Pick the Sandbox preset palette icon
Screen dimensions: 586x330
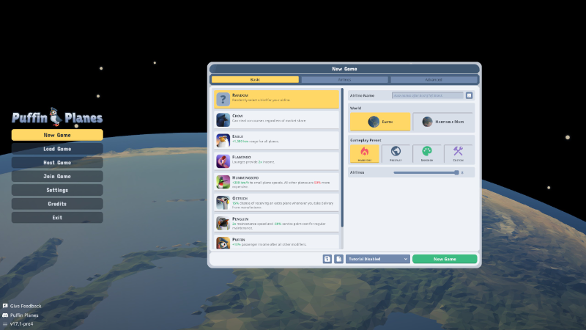point(427,151)
